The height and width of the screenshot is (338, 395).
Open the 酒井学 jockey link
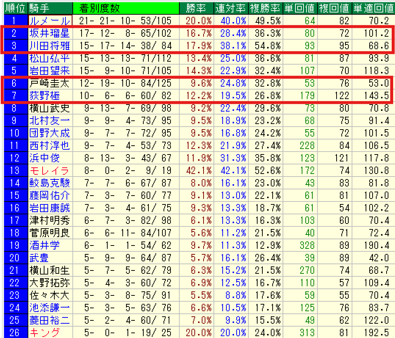(x=44, y=245)
